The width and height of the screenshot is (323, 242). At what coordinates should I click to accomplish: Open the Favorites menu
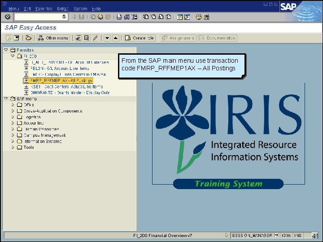(x=44, y=9)
